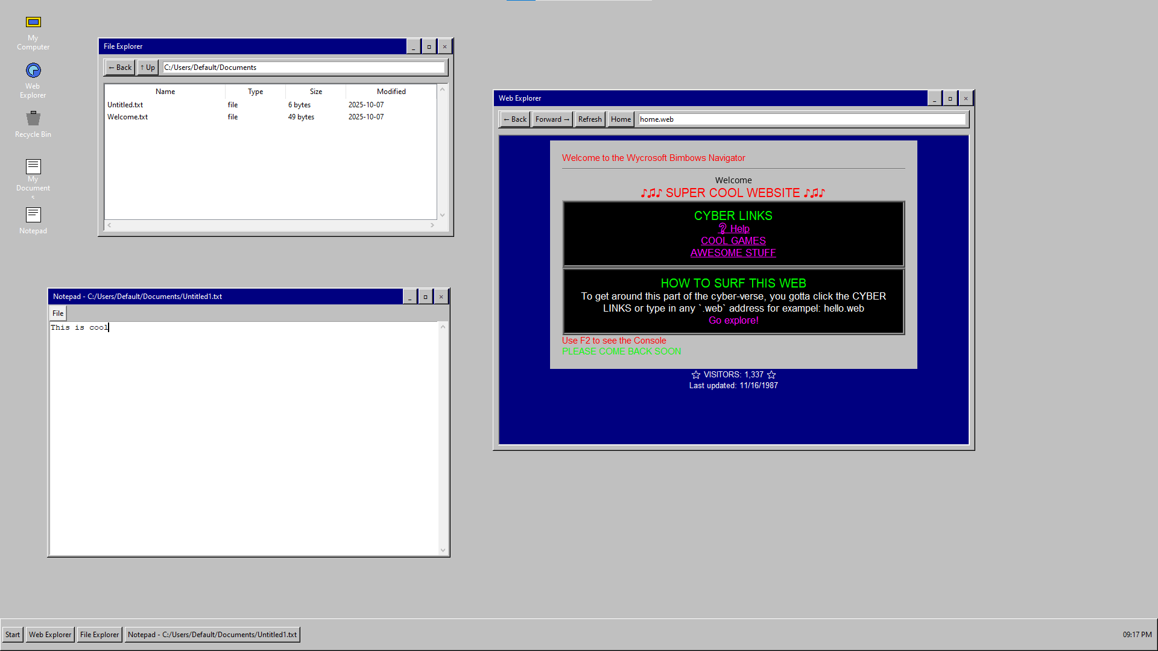Click the star icon left of VISITORS
Viewport: 1158px width, 651px height.
pyautogui.click(x=695, y=375)
